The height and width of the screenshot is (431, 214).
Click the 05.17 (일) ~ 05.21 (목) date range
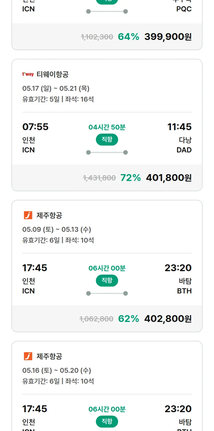[x=56, y=88]
